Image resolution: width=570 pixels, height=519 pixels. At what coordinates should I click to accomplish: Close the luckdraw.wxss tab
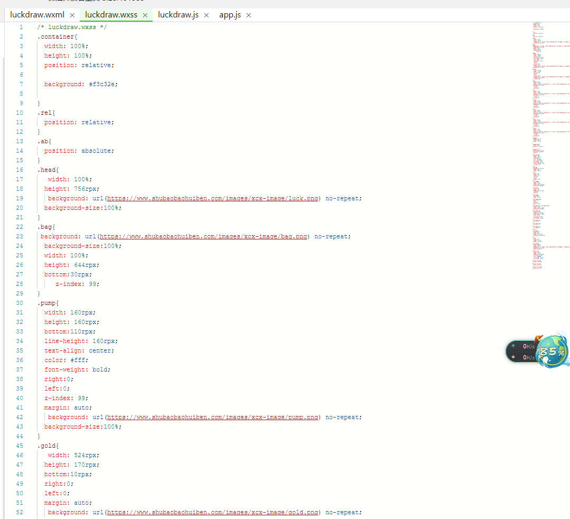tap(145, 15)
